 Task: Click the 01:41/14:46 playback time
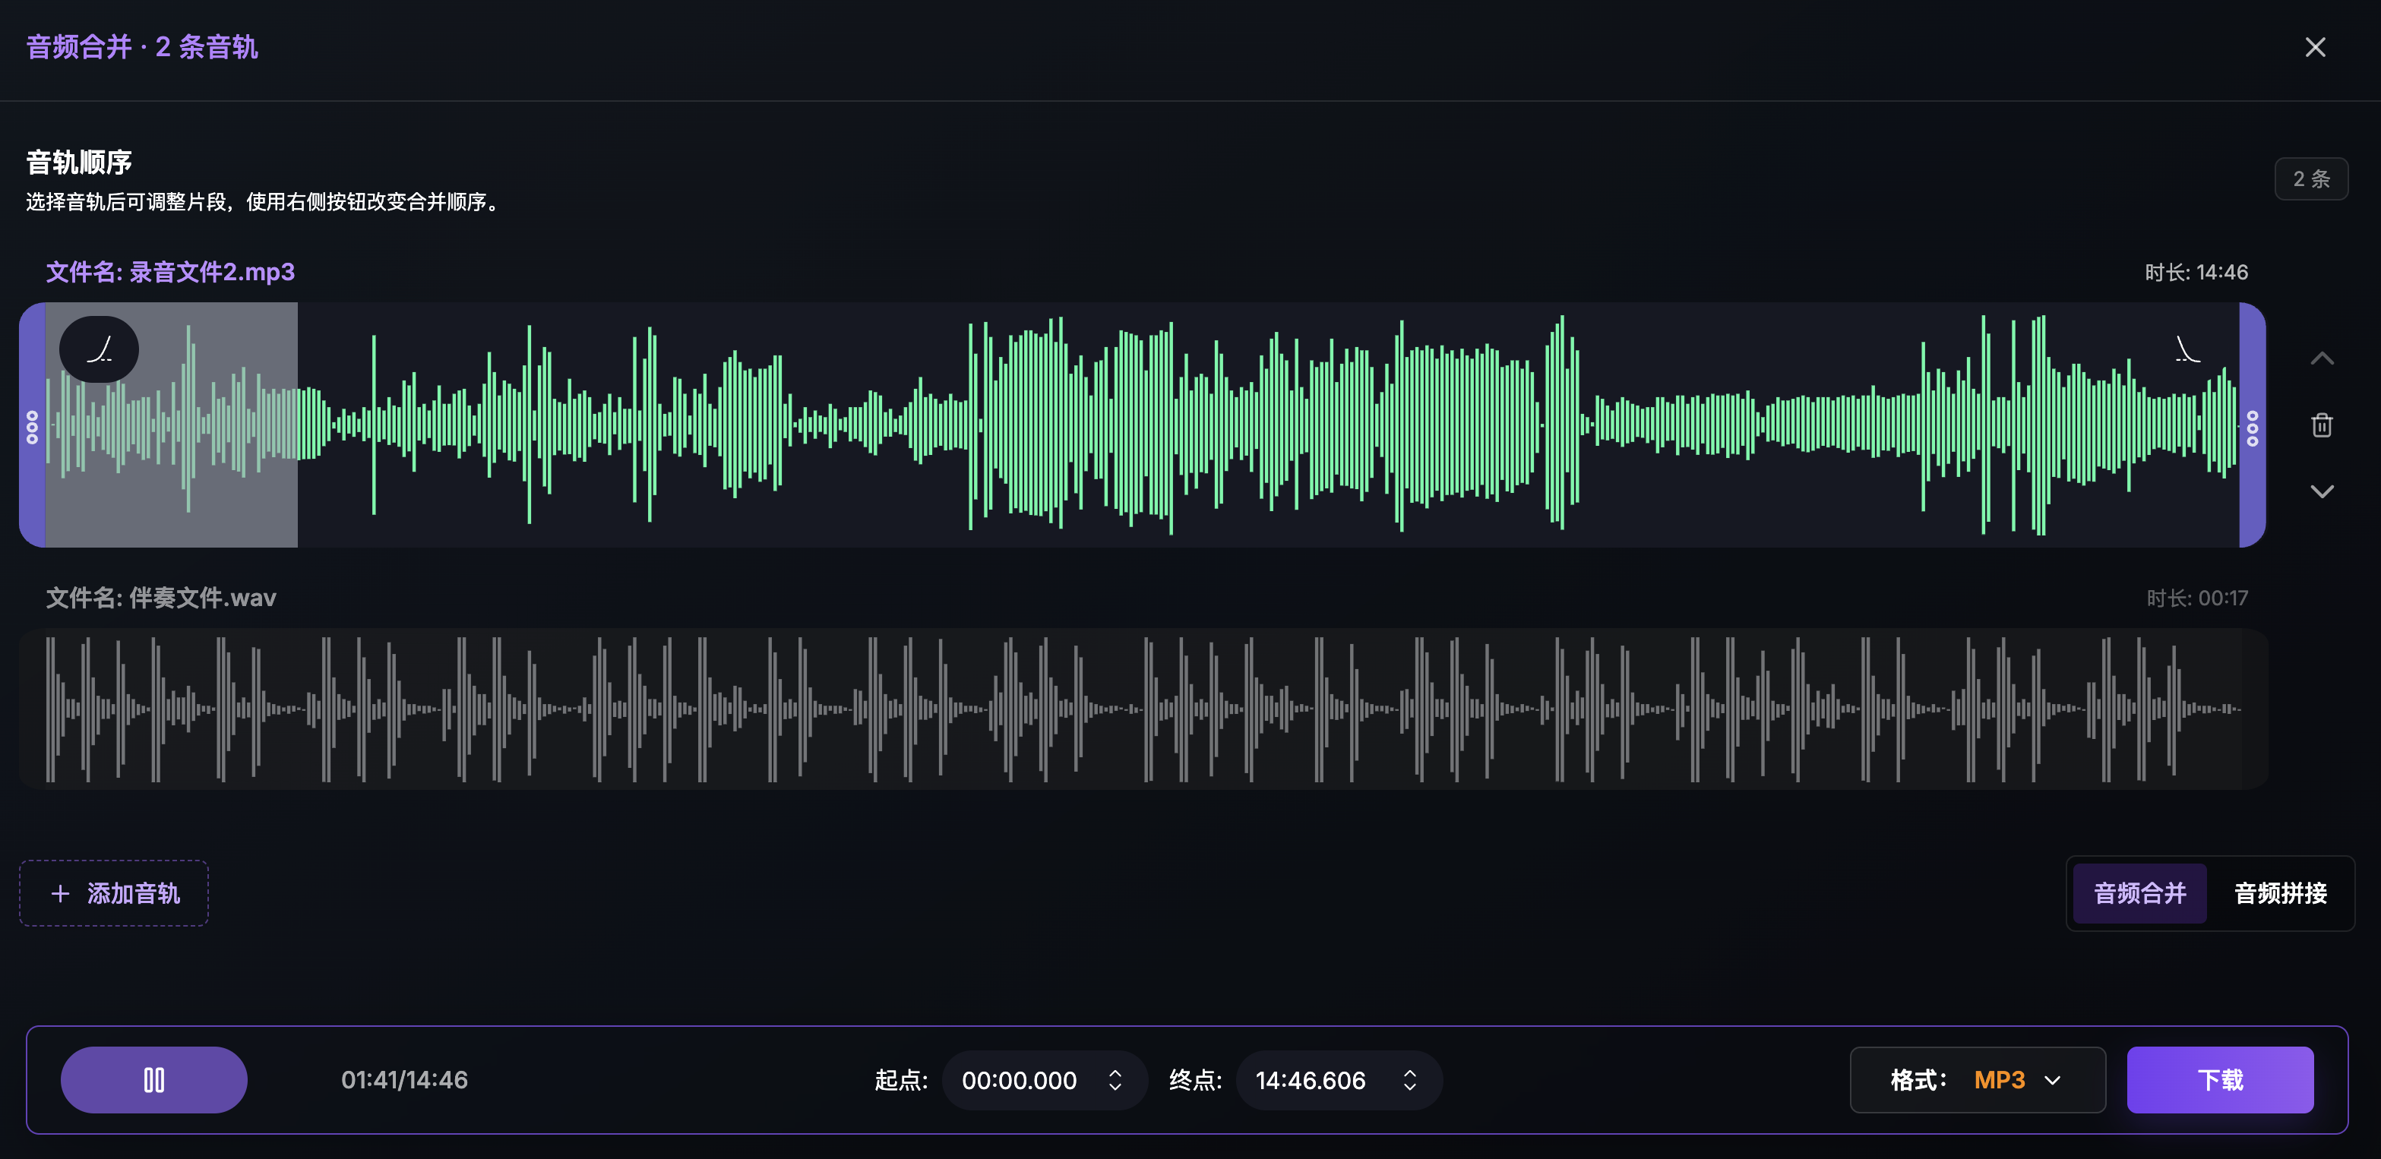(x=404, y=1079)
